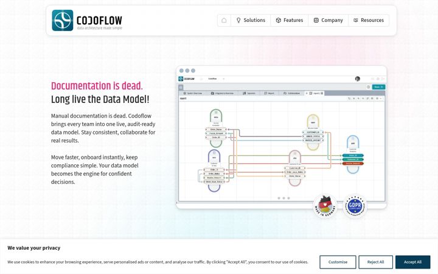Click the teal button in the product screenshot
Viewport: 438px width, 274px height.
tap(379, 87)
